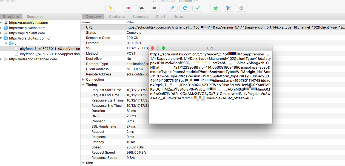Toggle recording with the red record button
Screen dimensions: 345x166
(128, 8)
